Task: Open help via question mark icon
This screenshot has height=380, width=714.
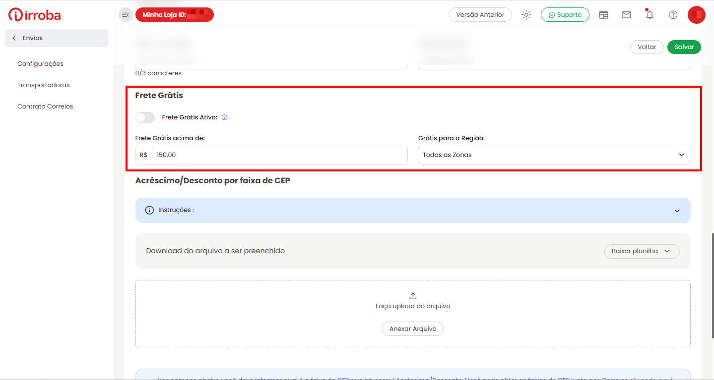Action: [673, 15]
